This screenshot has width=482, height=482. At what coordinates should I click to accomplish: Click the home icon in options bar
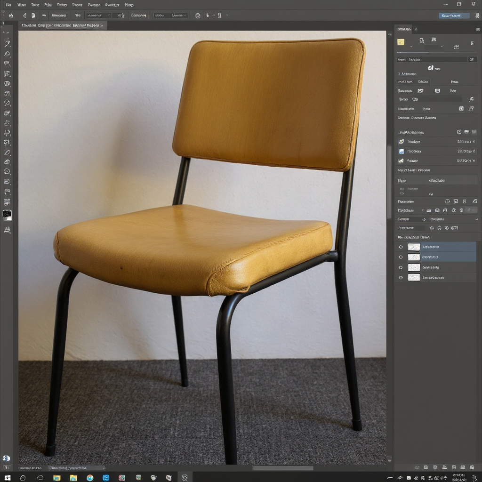tap(11, 16)
